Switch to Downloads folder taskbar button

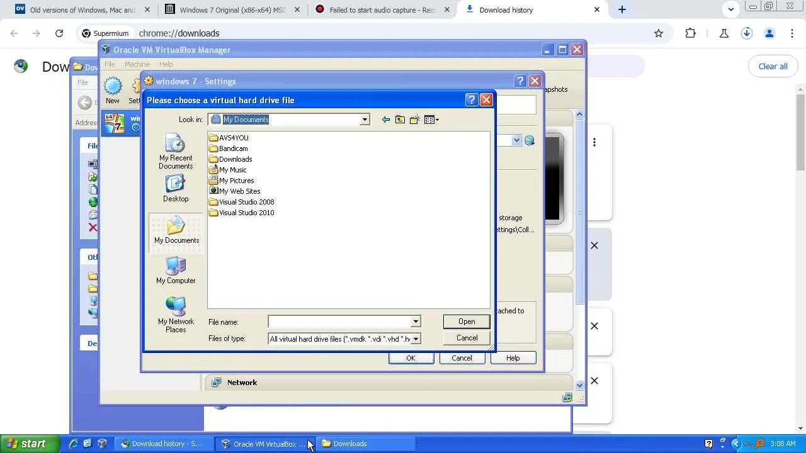tap(366, 444)
